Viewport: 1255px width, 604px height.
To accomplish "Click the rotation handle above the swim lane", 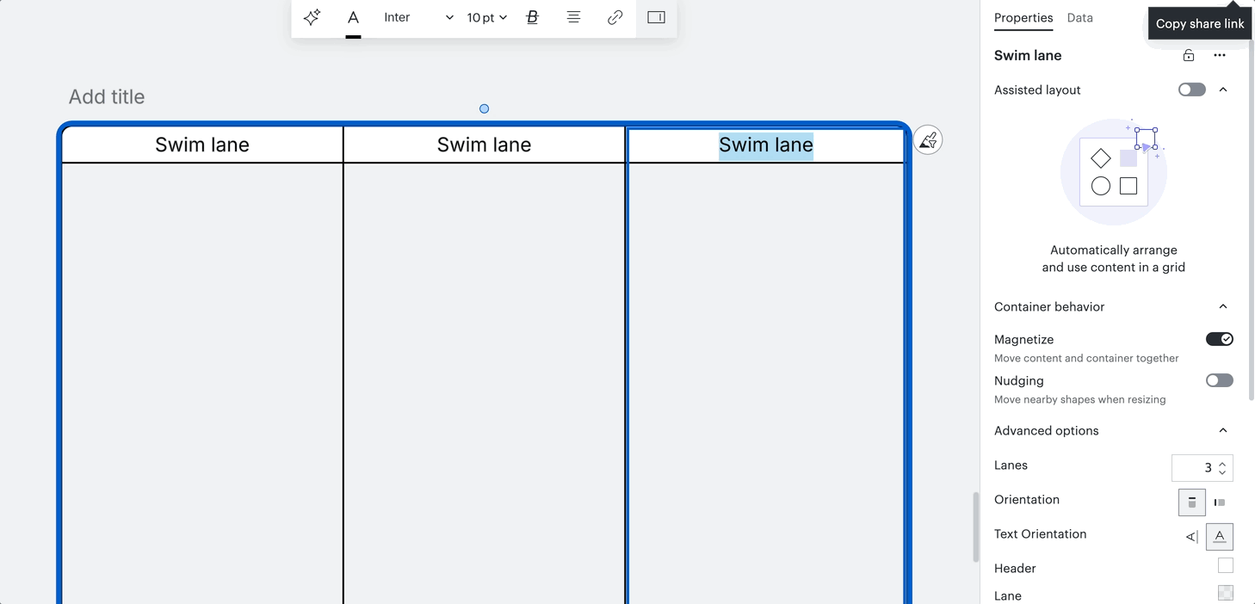I will [484, 108].
